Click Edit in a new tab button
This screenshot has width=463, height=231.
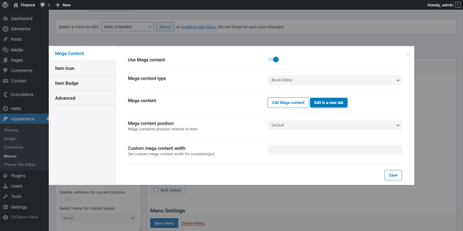(x=328, y=103)
